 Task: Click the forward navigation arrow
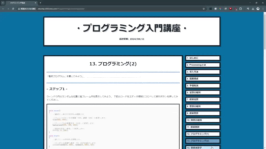8,9
